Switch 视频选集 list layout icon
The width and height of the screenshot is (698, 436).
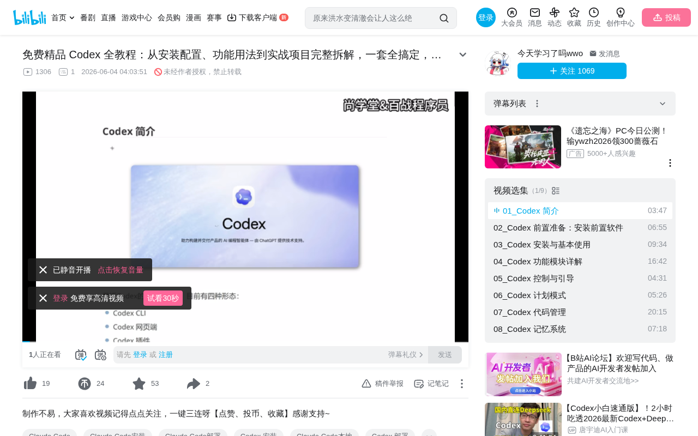click(556, 191)
